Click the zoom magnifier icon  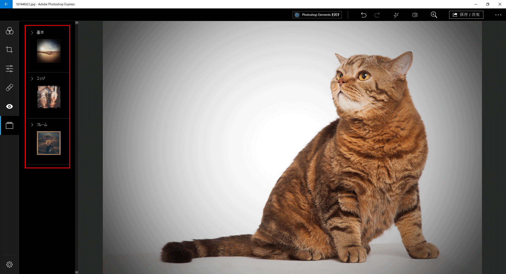point(434,15)
